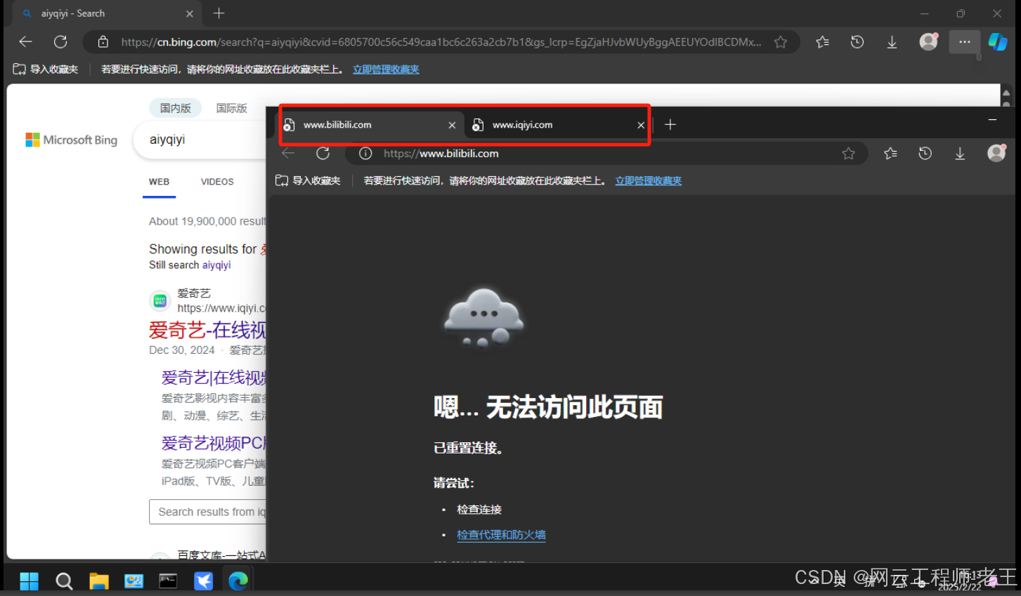Select the VIDEOS results tab

click(x=217, y=182)
